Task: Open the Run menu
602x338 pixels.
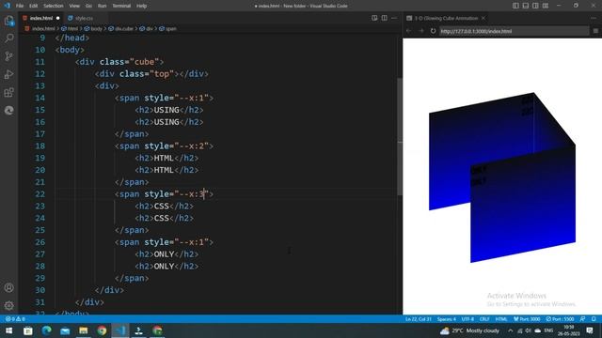Action: pos(102,6)
